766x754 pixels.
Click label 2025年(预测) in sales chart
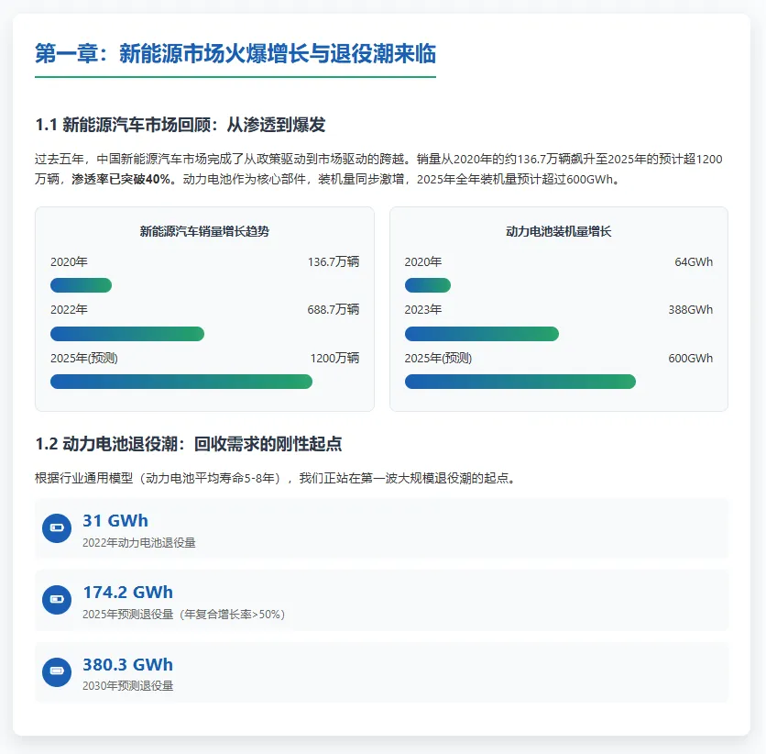click(84, 359)
